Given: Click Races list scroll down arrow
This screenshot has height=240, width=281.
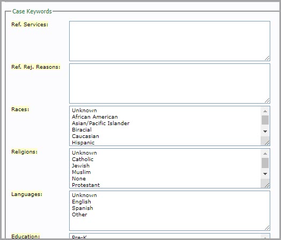Looking at the screenshot, I should point(265,132).
